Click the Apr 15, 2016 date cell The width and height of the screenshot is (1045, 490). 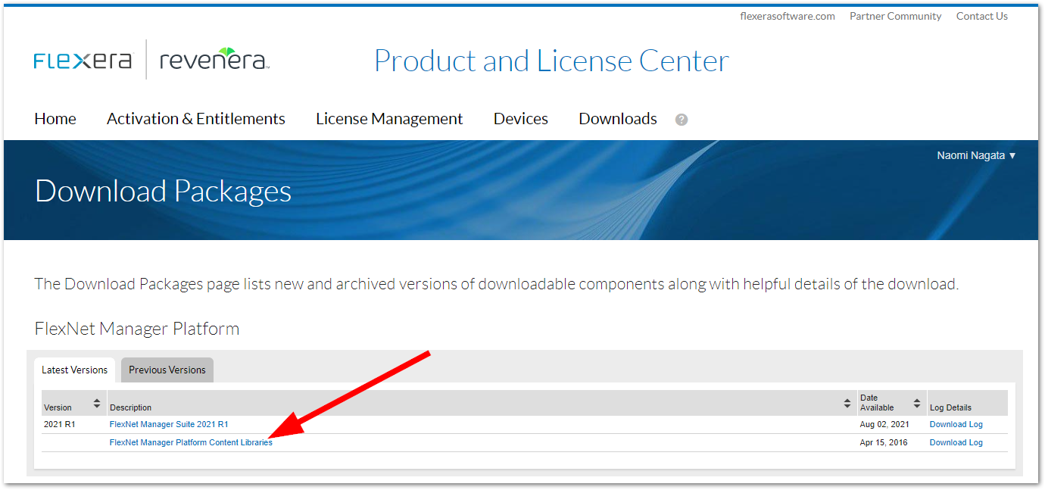(884, 443)
